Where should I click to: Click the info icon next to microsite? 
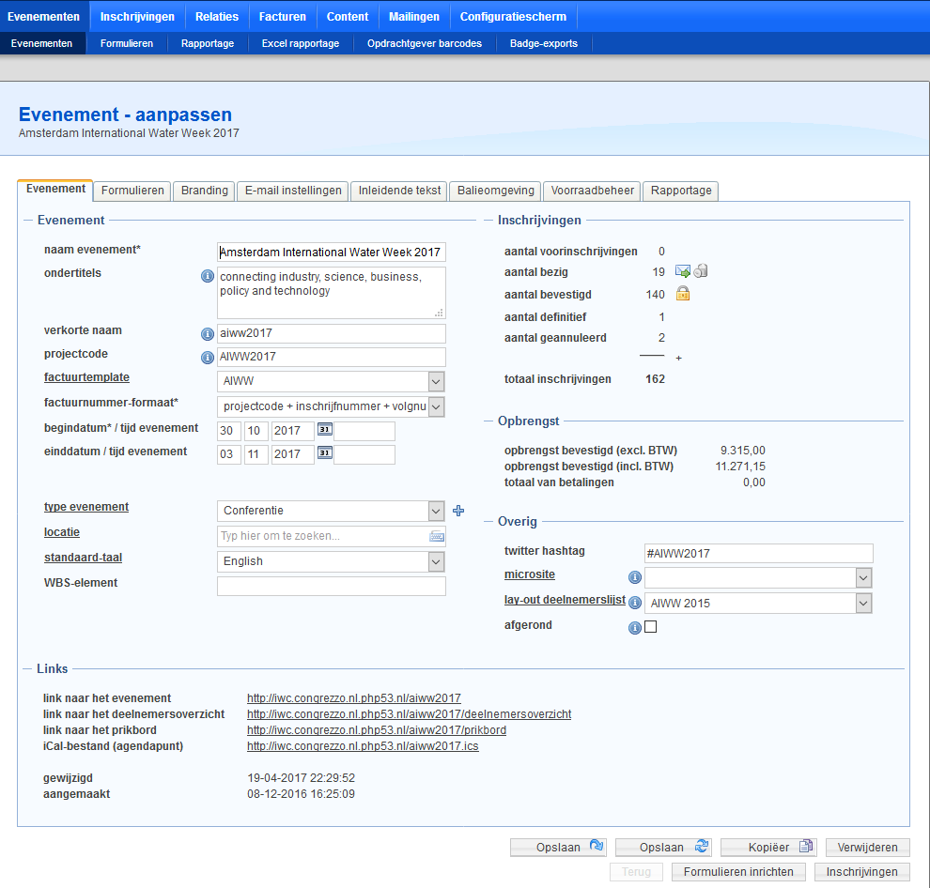(635, 577)
